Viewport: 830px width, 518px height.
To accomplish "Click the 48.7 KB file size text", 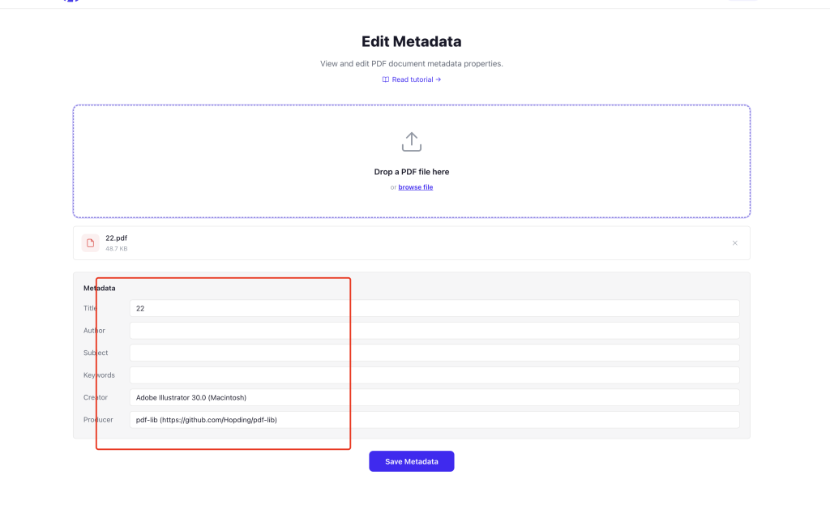I will click(x=117, y=248).
